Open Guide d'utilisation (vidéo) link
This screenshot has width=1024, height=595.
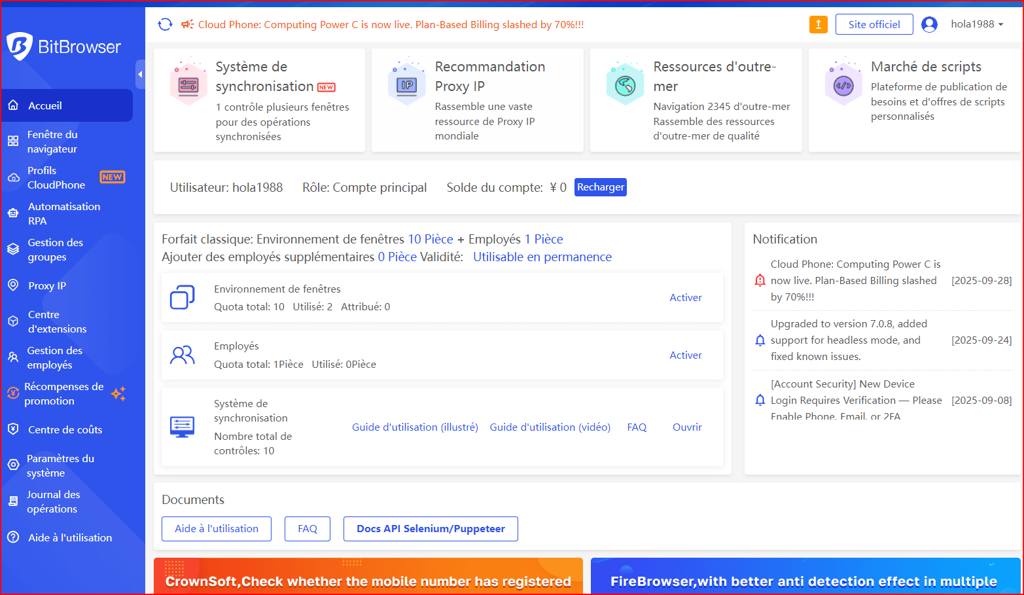click(550, 427)
